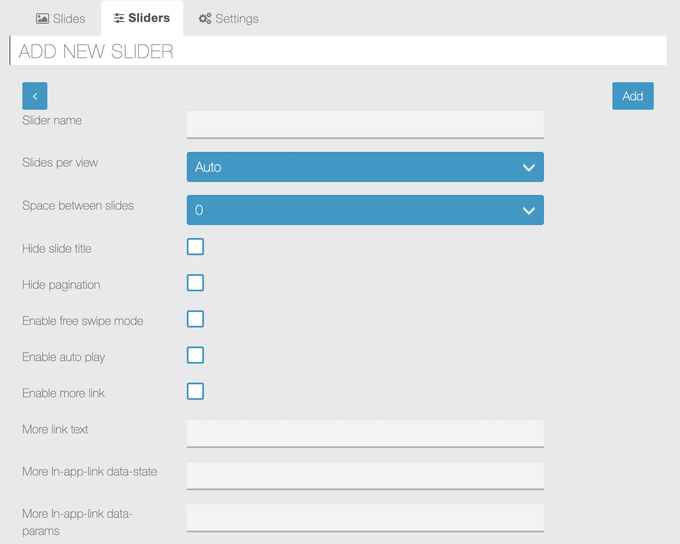
Task: Click the Enable auto play label
Action: point(64,357)
